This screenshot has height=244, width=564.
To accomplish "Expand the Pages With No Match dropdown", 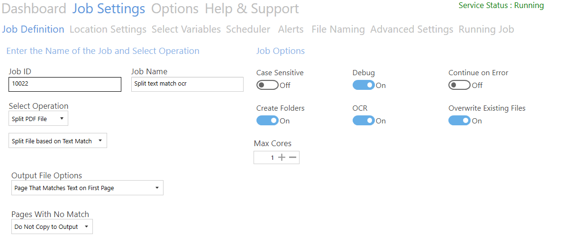I will tap(52, 227).
